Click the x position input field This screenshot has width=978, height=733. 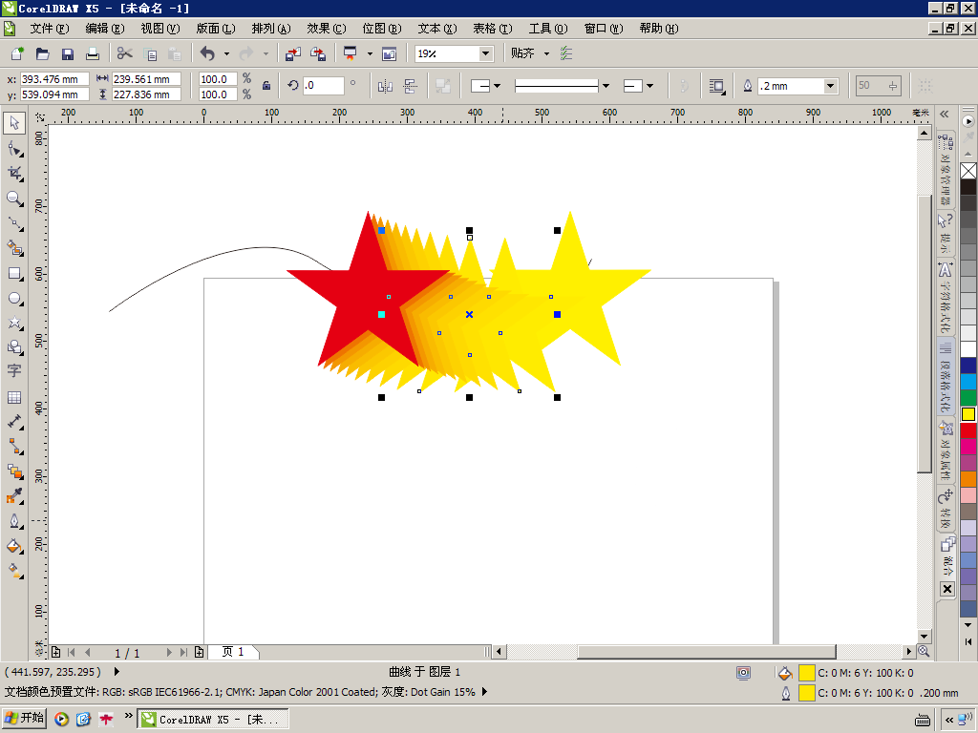click(x=54, y=79)
